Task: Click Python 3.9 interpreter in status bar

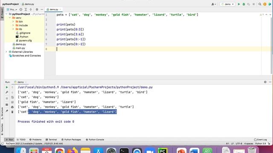Action: [x=261, y=144]
